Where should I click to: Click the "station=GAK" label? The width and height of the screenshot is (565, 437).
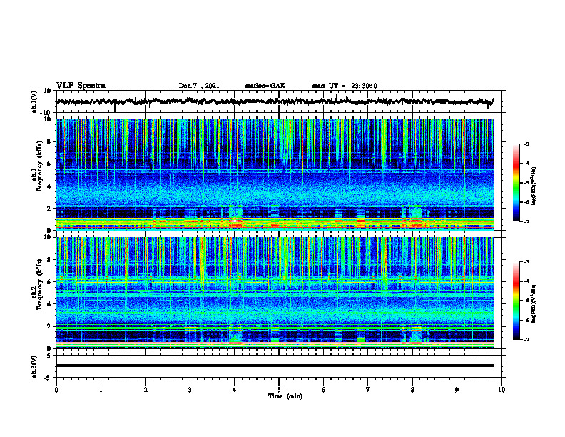[x=265, y=86]
